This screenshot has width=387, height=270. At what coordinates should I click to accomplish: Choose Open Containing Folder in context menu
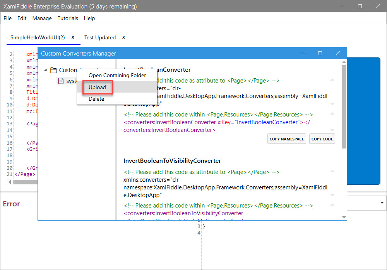pyautogui.click(x=117, y=75)
